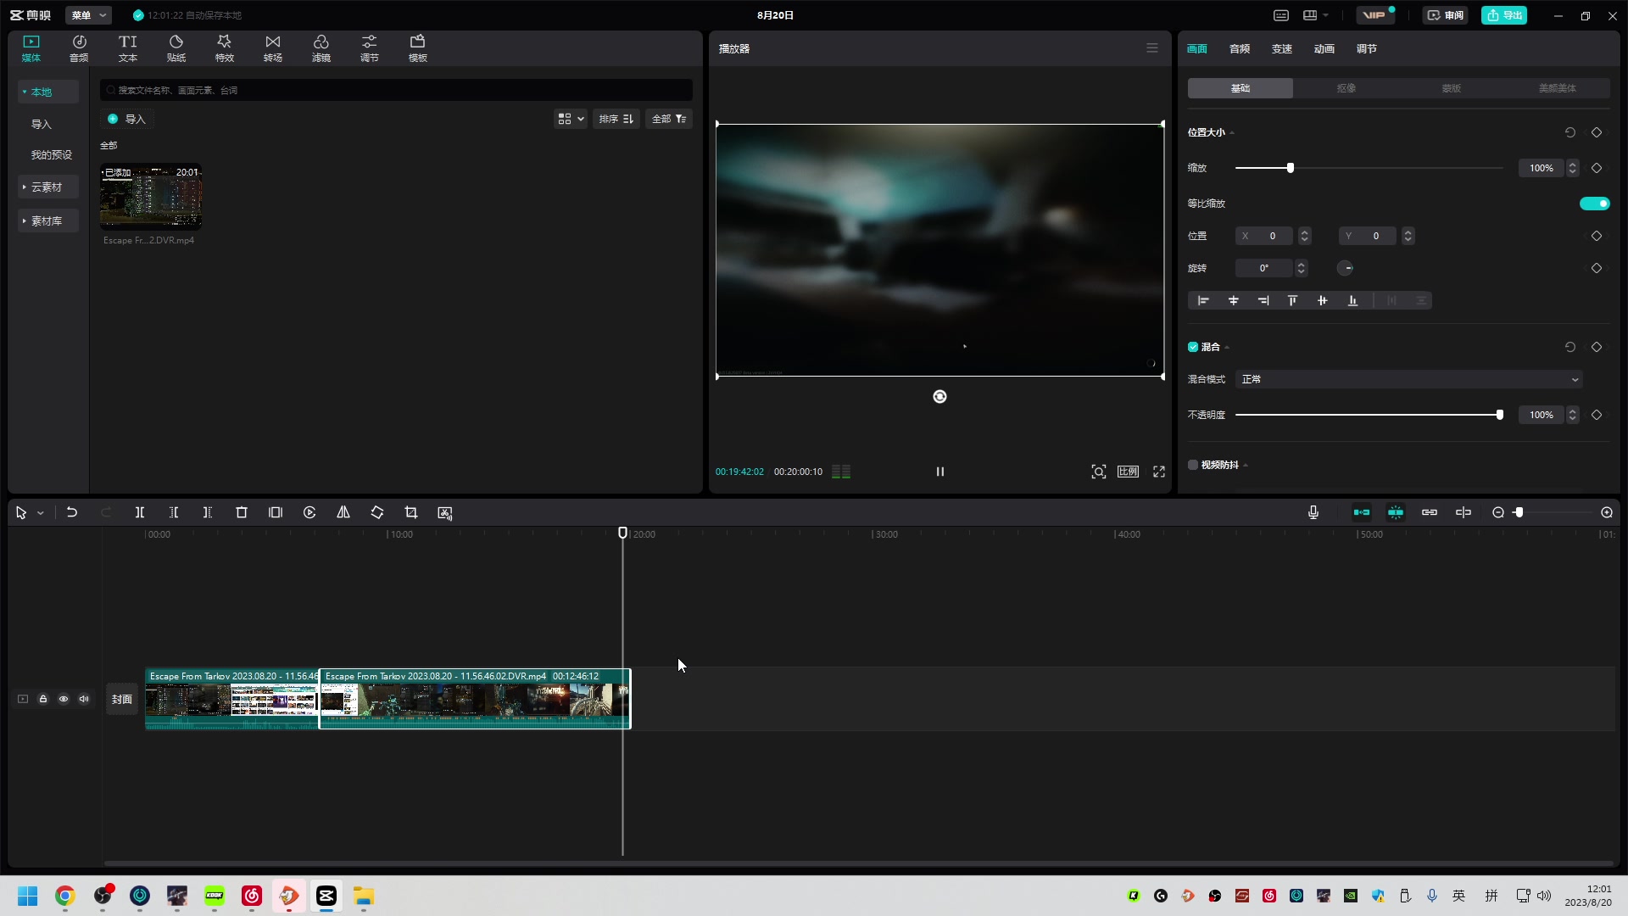Open My Presets (我的预设) in sidebar
This screenshot has width=1628, height=916.
click(51, 154)
